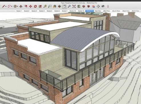
Task: Select the Paint Bucket tool
Action: (x=55, y=6)
